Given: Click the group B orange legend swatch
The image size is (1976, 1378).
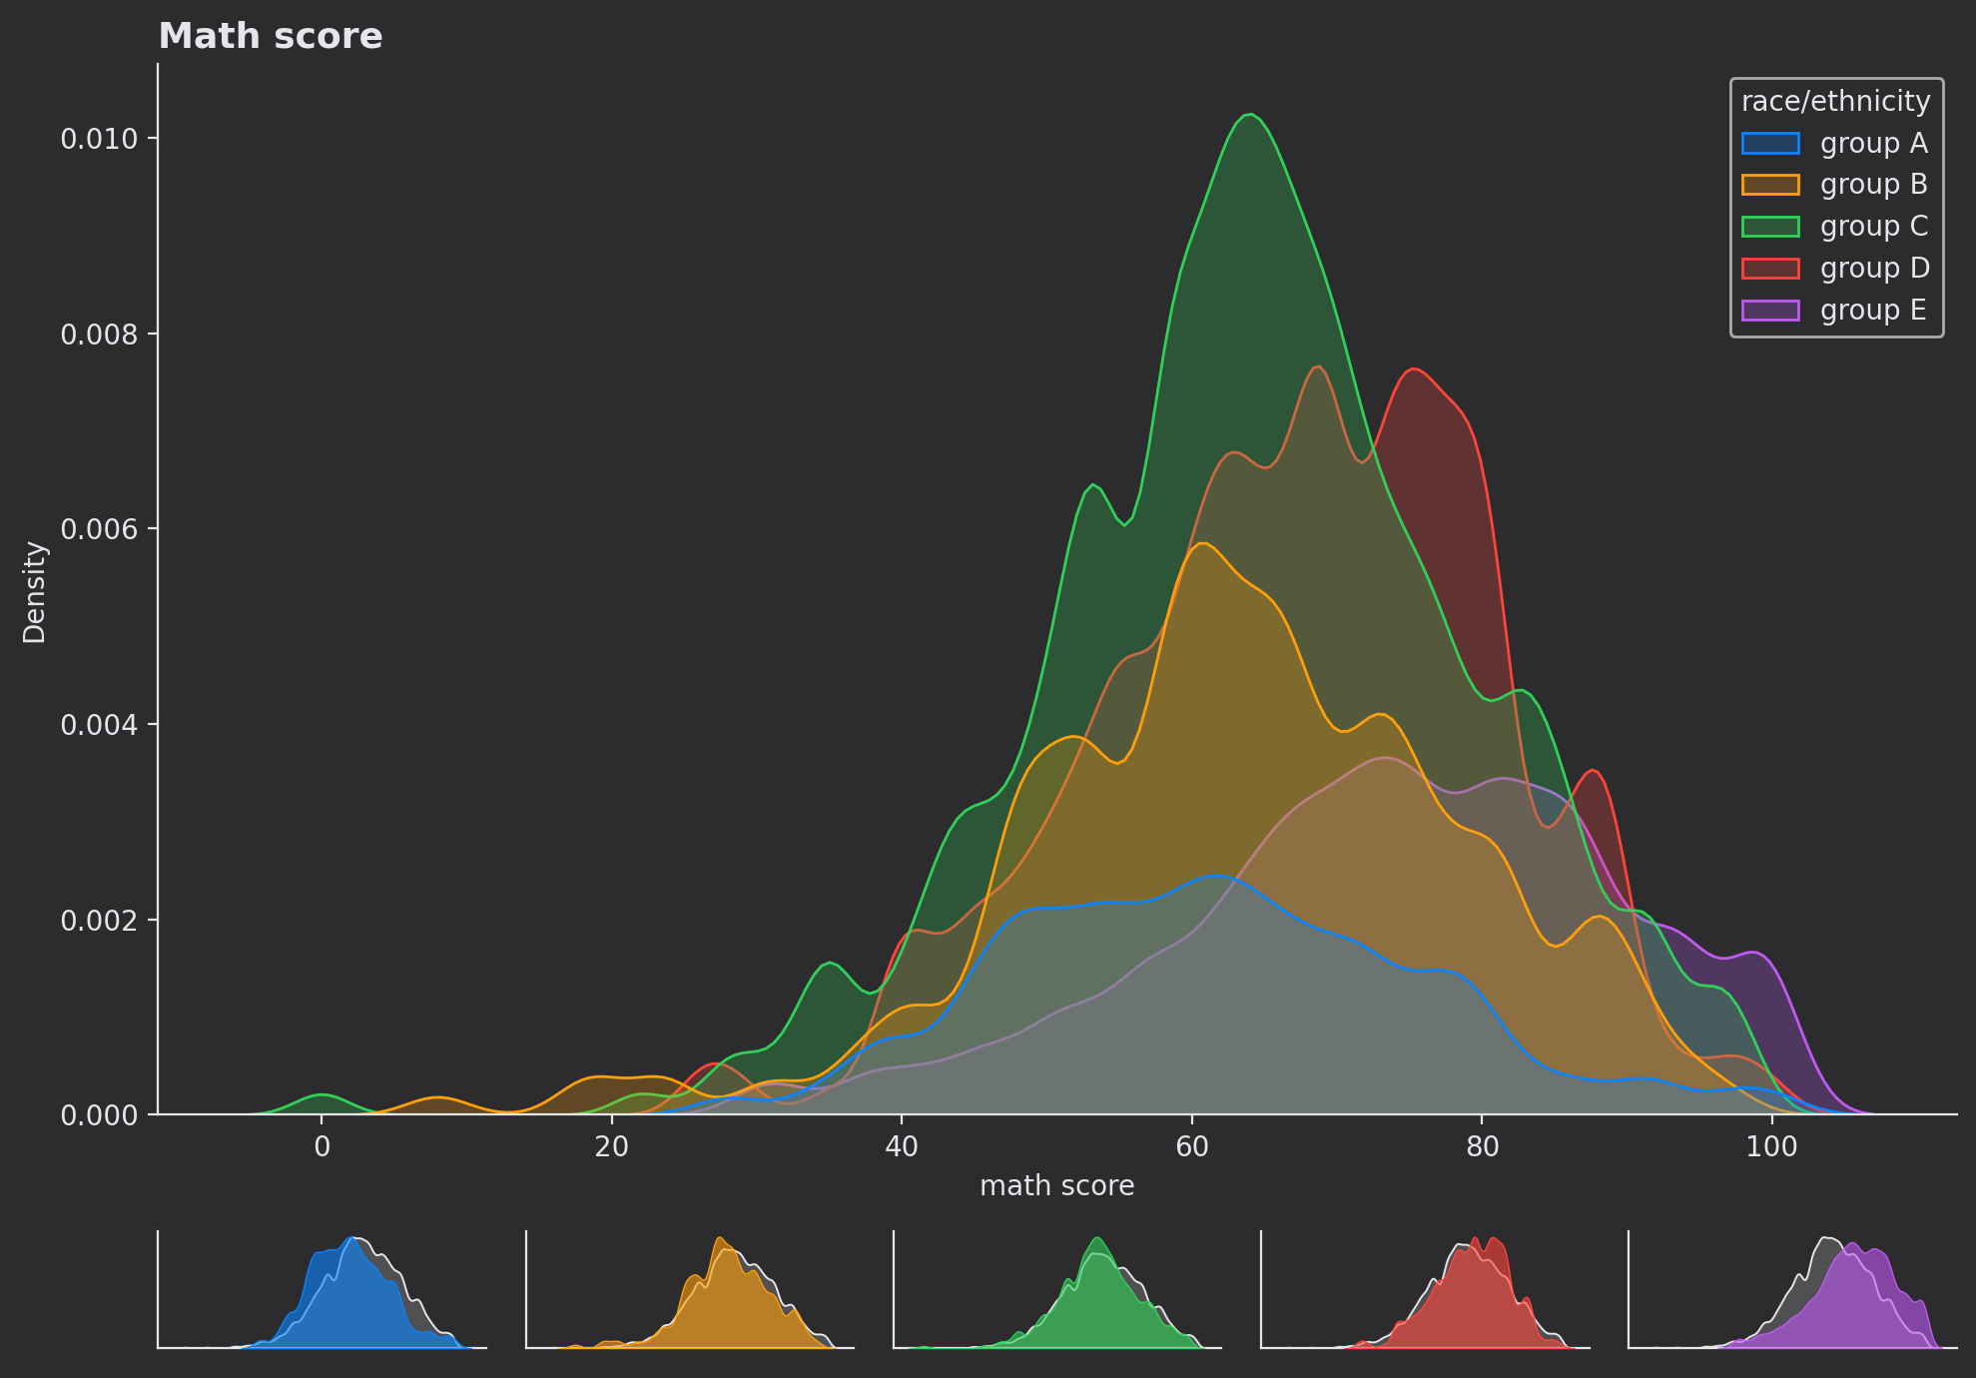Looking at the screenshot, I should coord(1769,185).
